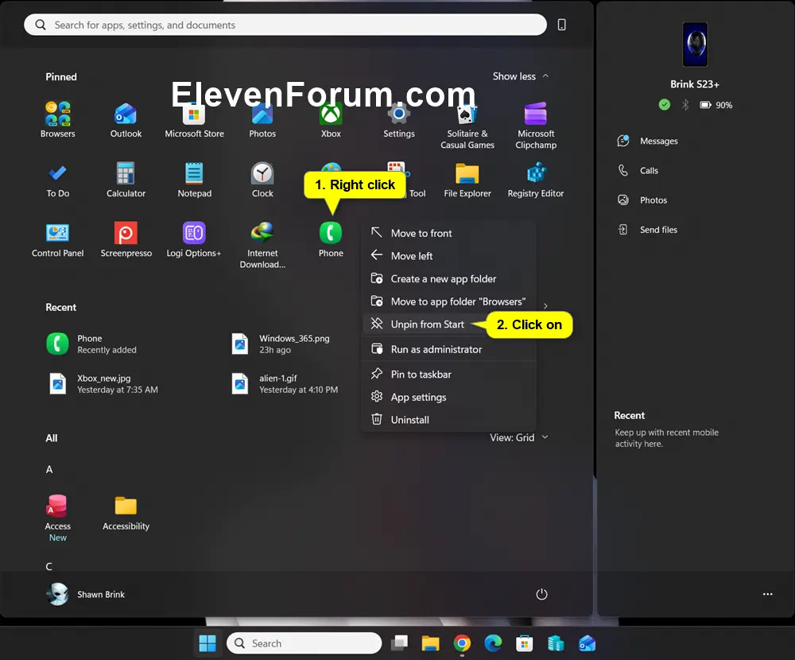Open Shawn Brink user account menu
795x660 pixels.
tap(85, 594)
